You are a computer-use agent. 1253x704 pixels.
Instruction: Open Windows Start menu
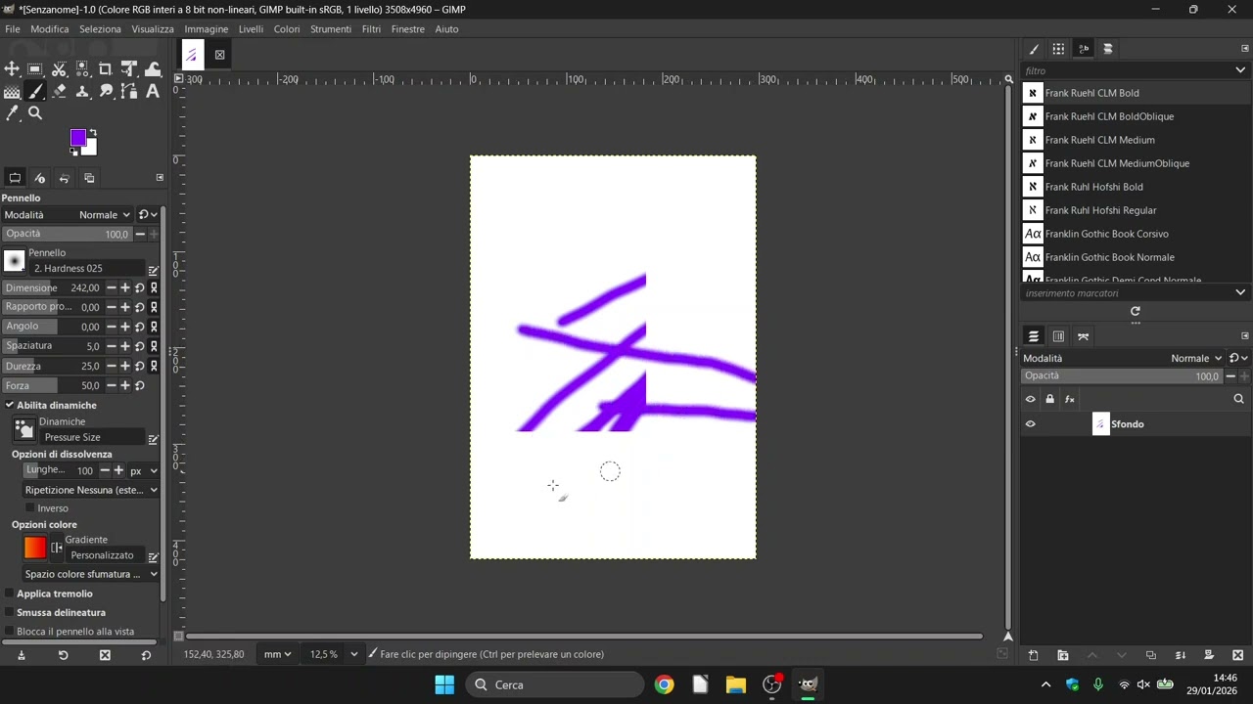click(444, 684)
